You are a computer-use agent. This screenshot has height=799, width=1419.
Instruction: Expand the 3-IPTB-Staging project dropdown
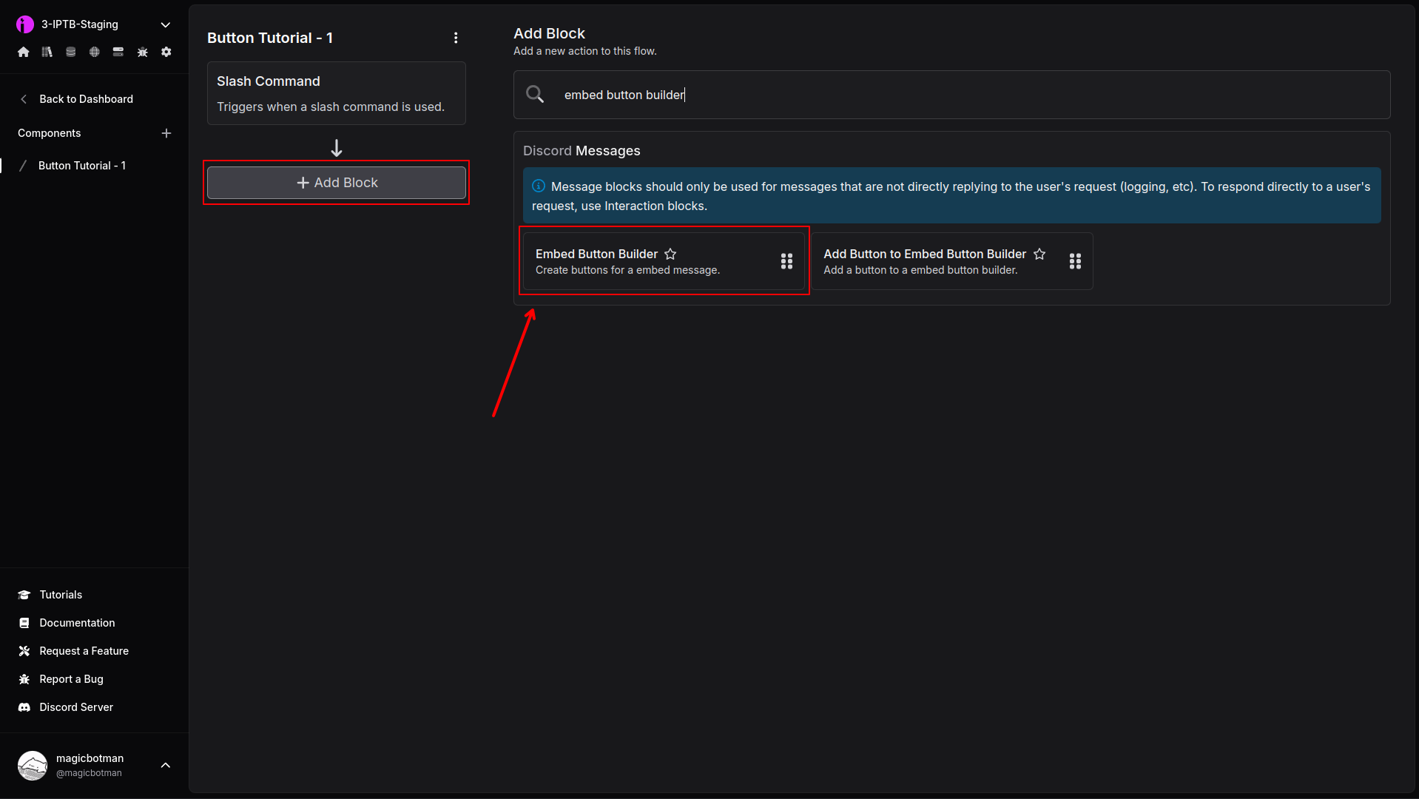pyautogui.click(x=166, y=24)
